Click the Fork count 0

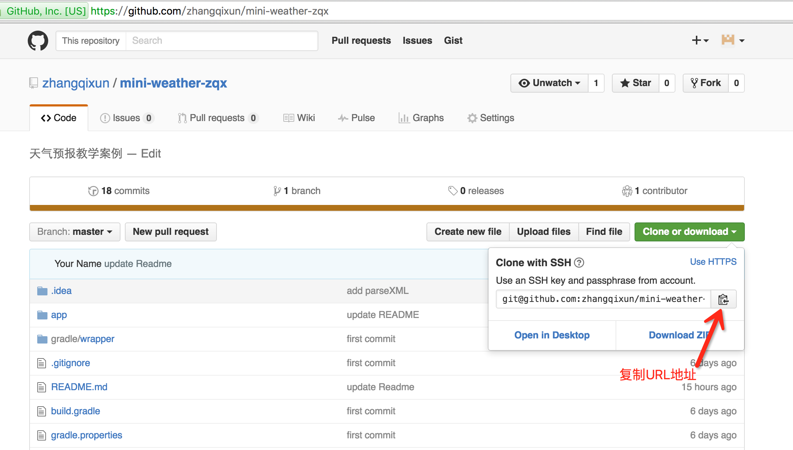[736, 83]
